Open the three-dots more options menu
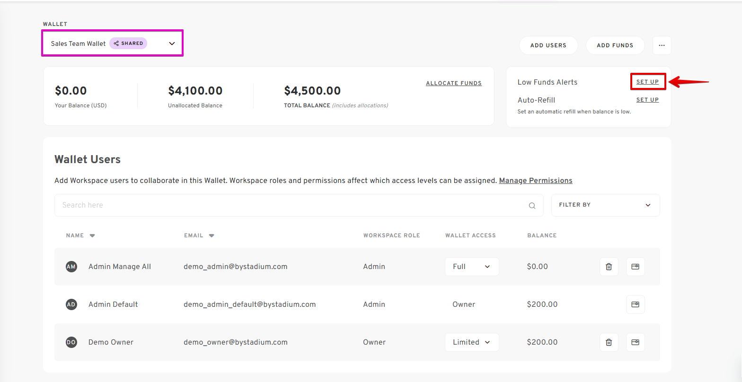The width and height of the screenshot is (742, 382). 662,45
